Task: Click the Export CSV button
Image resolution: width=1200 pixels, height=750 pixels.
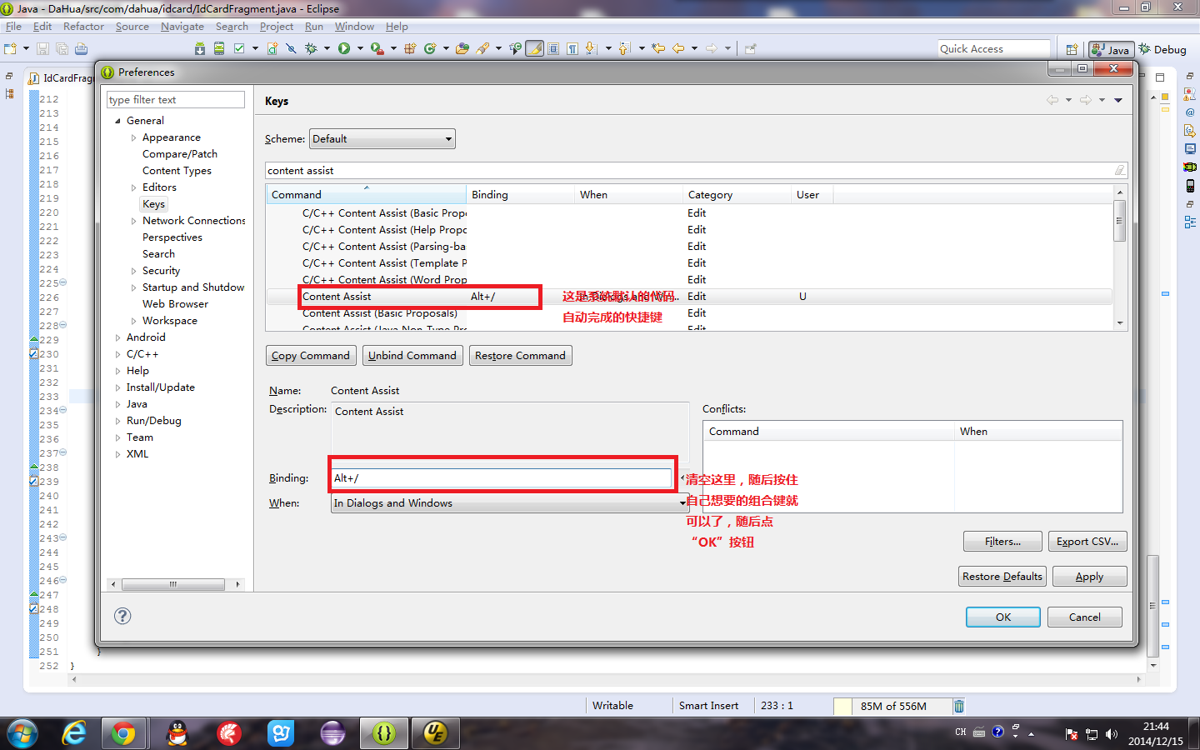Action: click(x=1087, y=542)
